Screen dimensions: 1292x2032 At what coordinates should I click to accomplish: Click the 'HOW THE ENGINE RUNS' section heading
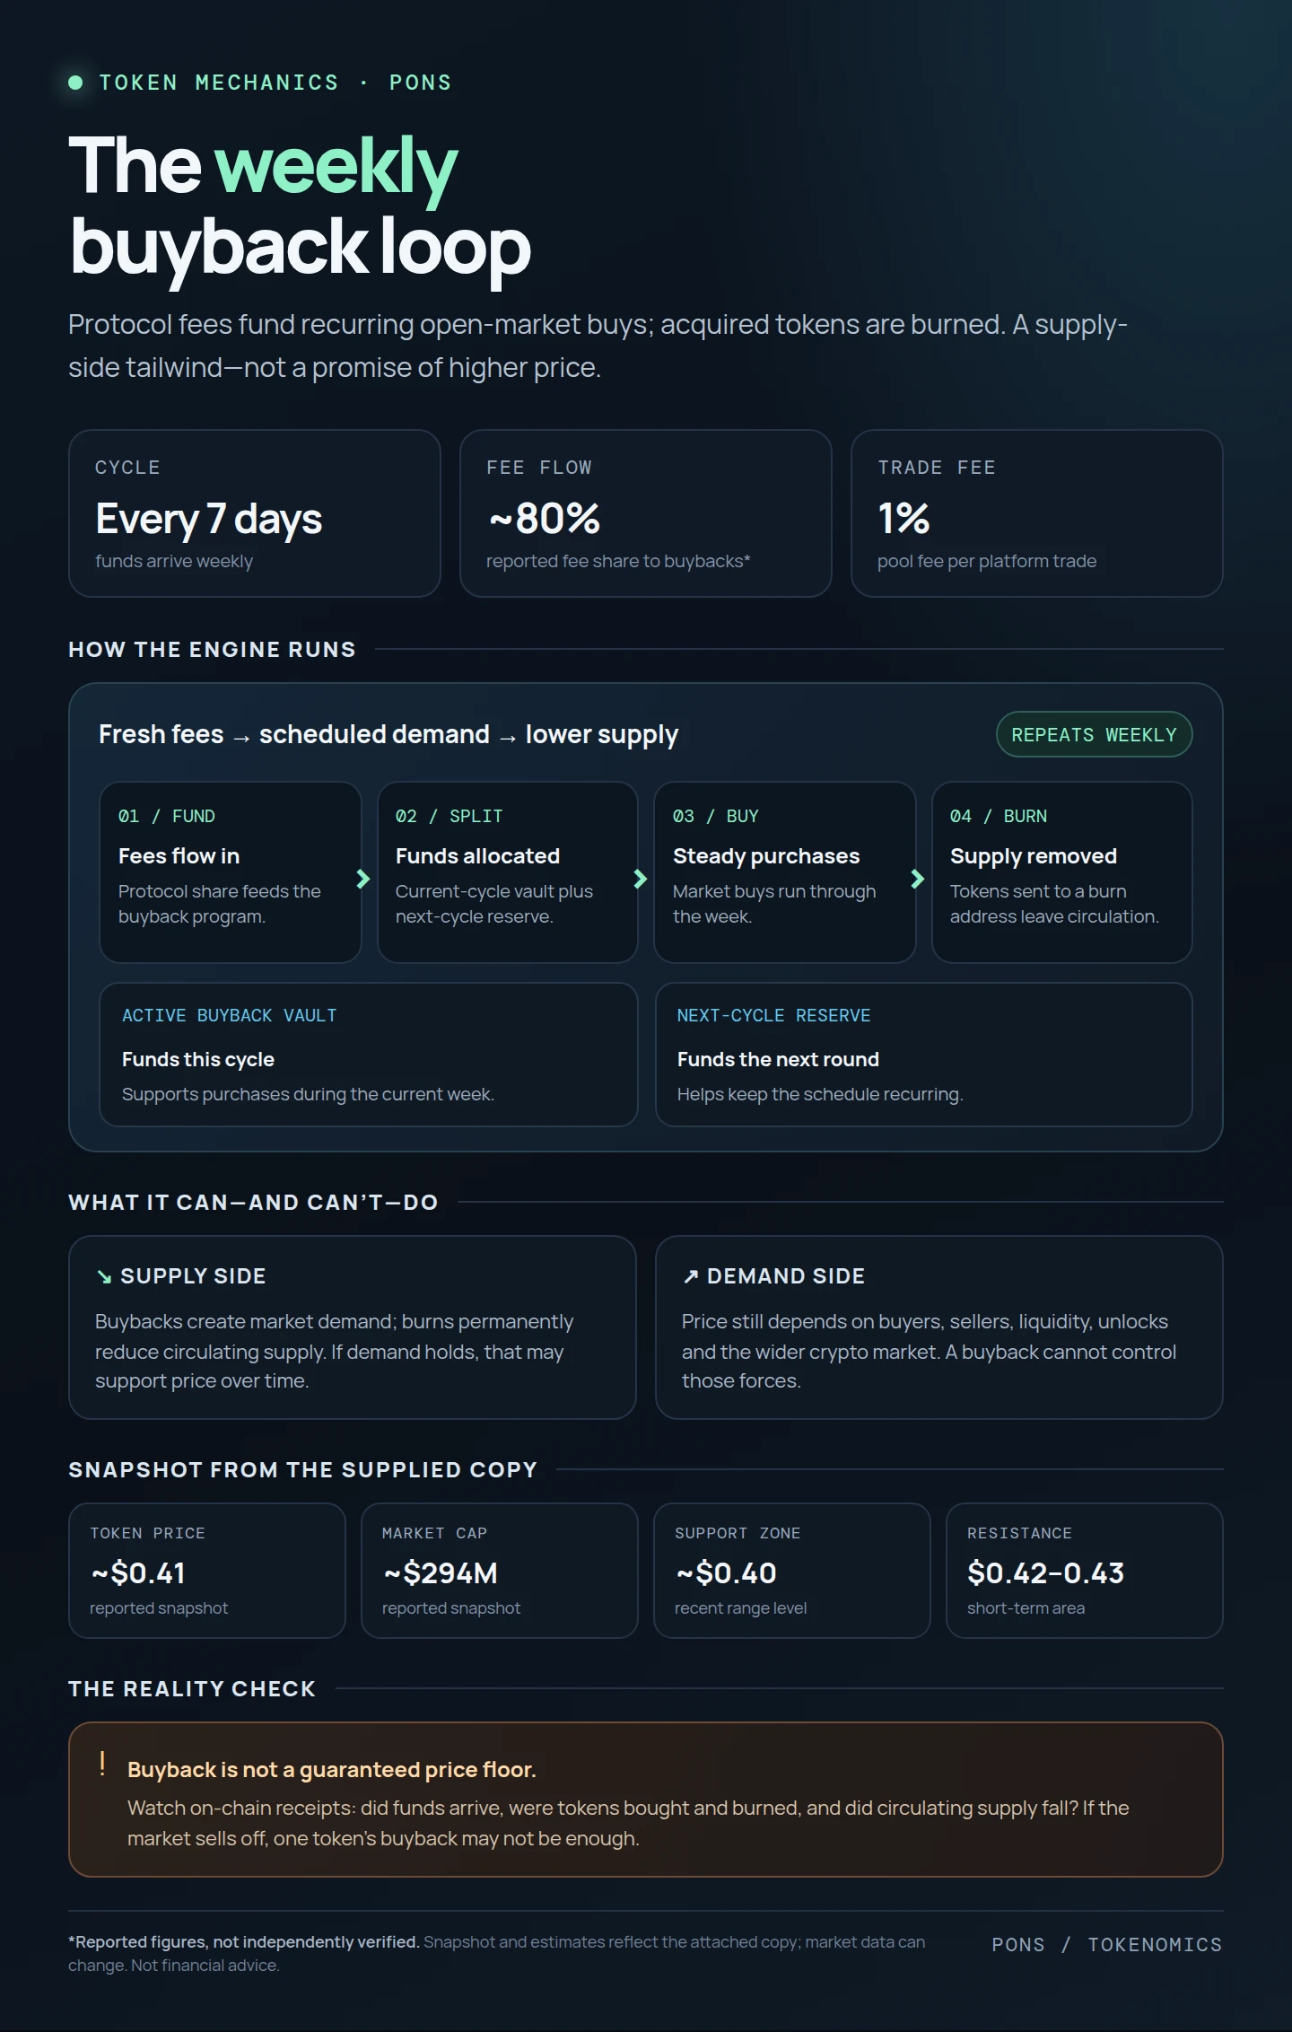click(x=212, y=649)
